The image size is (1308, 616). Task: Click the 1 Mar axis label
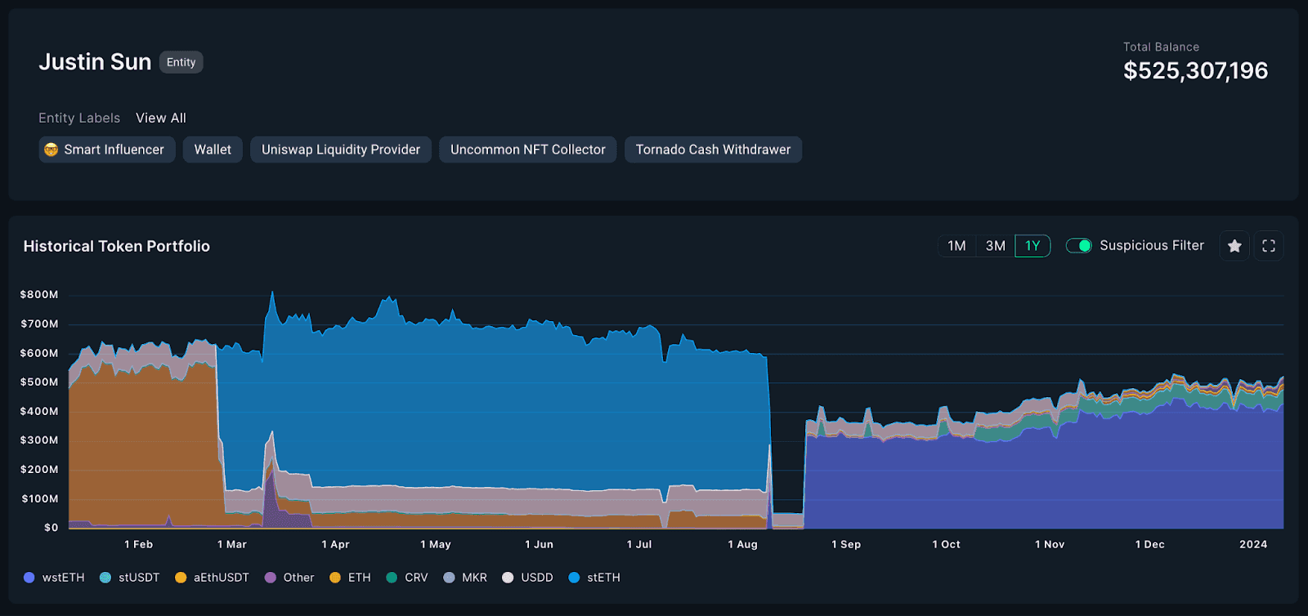point(232,544)
